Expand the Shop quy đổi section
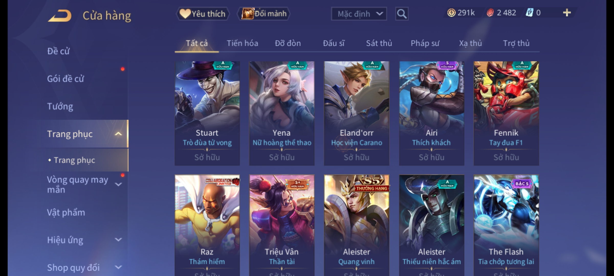The width and height of the screenshot is (614, 276). click(x=118, y=267)
